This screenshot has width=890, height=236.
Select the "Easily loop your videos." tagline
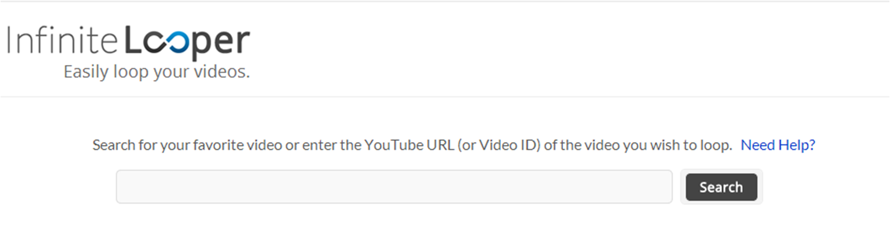point(157,72)
